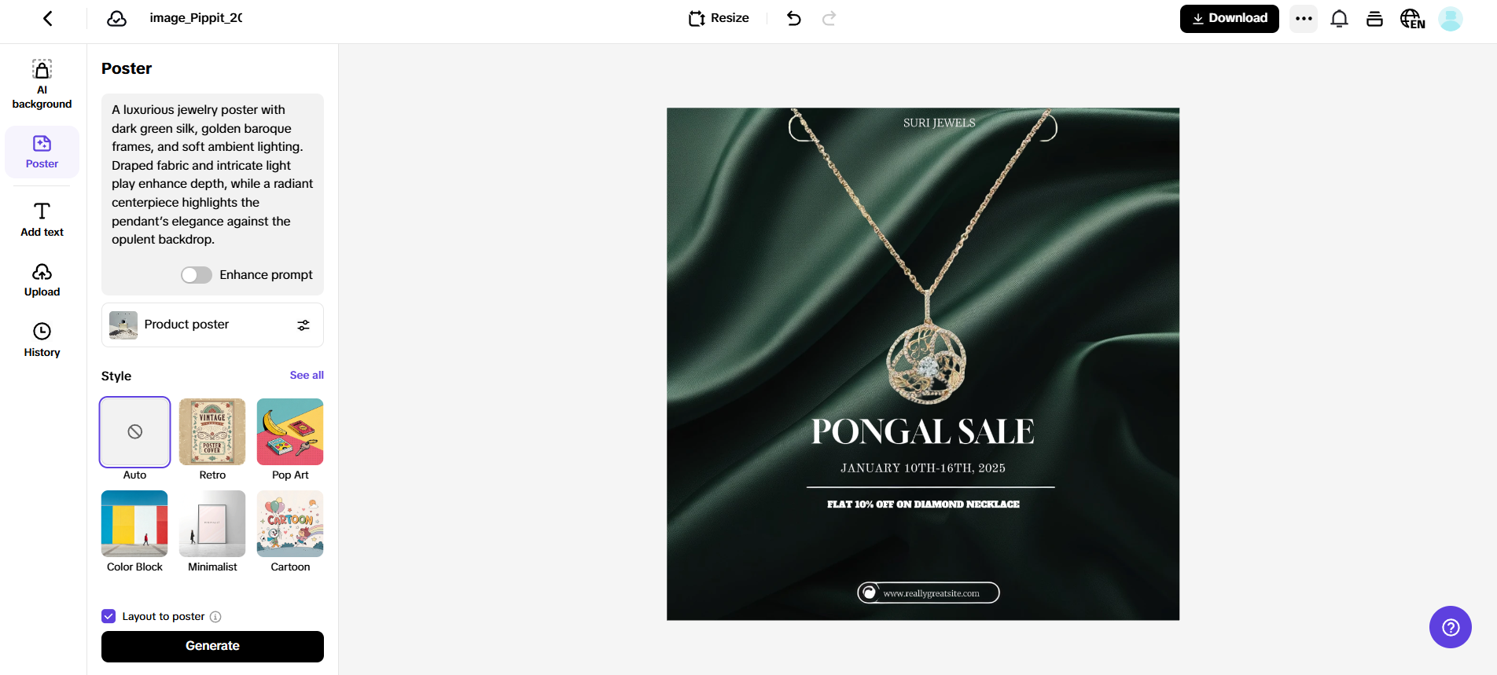Click the back arrow icon
The image size is (1497, 675).
click(x=48, y=18)
